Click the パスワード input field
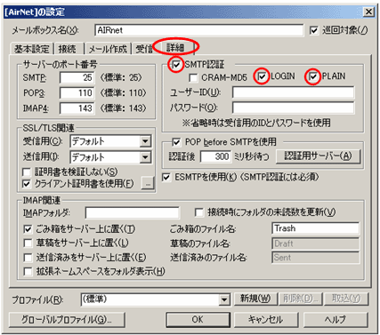The height and width of the screenshot is (335, 380). click(x=293, y=108)
